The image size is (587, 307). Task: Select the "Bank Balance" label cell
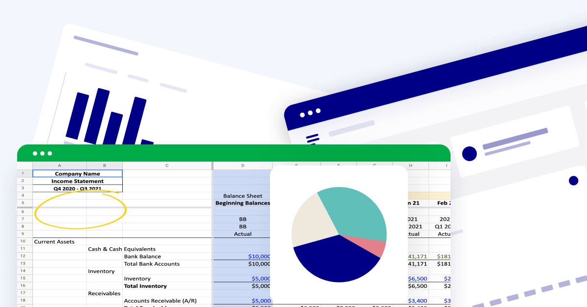[x=142, y=256]
